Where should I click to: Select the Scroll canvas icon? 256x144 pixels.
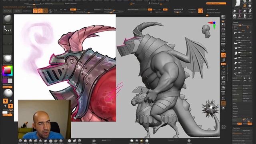pos(223,24)
